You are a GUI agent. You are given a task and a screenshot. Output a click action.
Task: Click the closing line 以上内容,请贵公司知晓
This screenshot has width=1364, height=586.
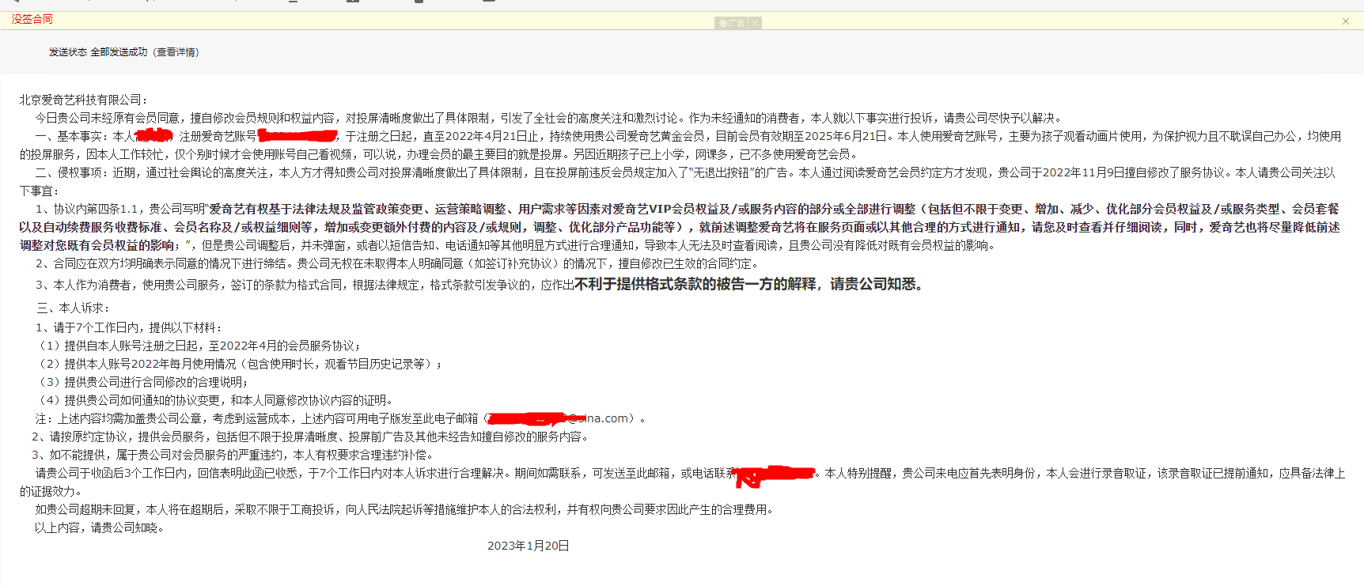coord(100,527)
